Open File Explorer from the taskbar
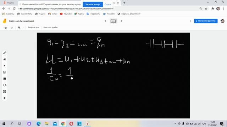This screenshot has width=227, height=127. (x=46, y=124)
